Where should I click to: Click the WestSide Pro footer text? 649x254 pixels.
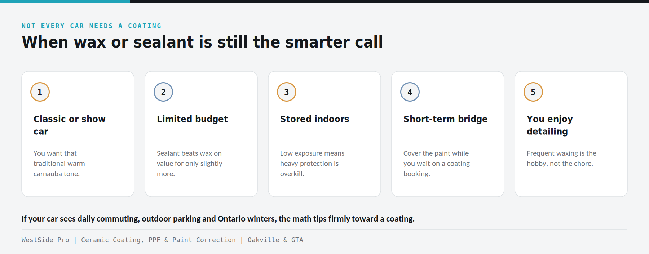[x=162, y=240]
